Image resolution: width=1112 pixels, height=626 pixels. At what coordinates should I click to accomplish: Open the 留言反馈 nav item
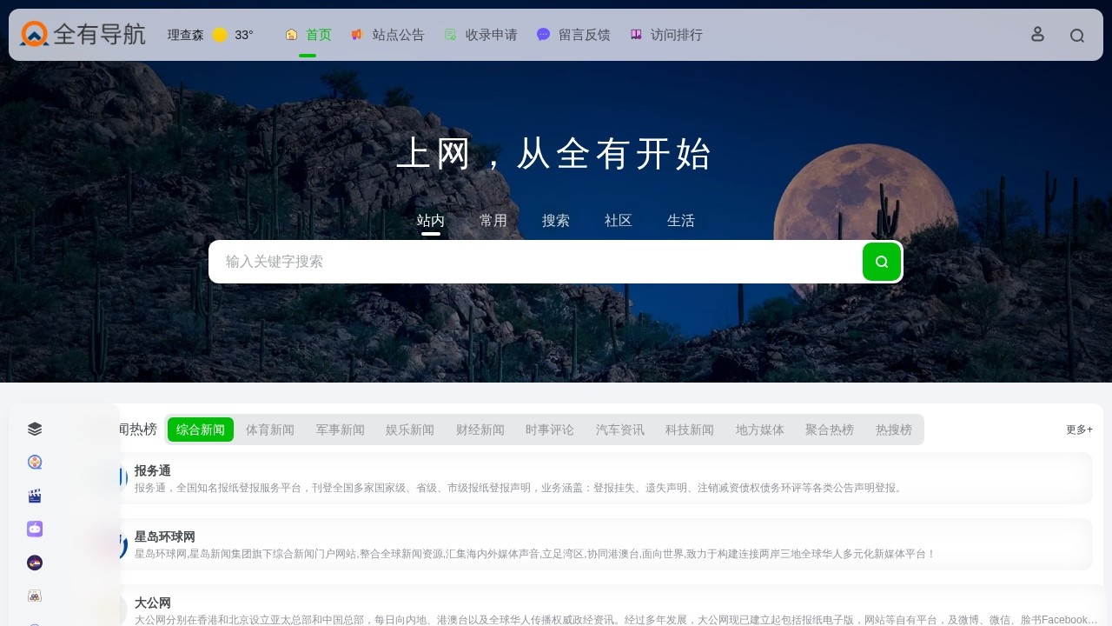[573, 35]
